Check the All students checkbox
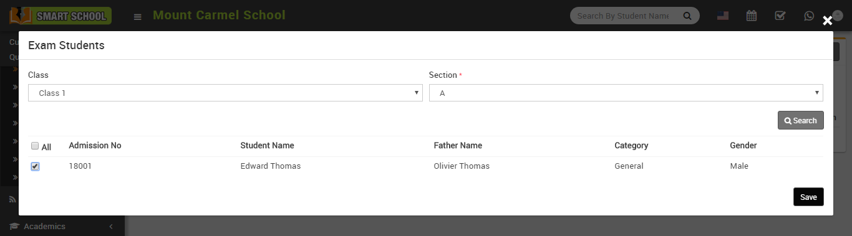852x236 pixels. click(35, 146)
